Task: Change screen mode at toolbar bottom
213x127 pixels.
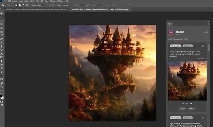Action: pos(1,105)
